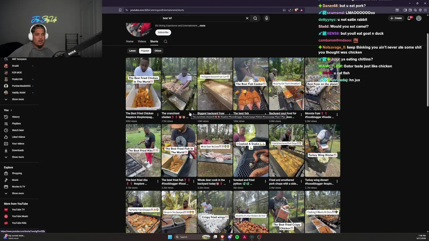Open The Best Fish Cooker short thumbnail

(251, 84)
